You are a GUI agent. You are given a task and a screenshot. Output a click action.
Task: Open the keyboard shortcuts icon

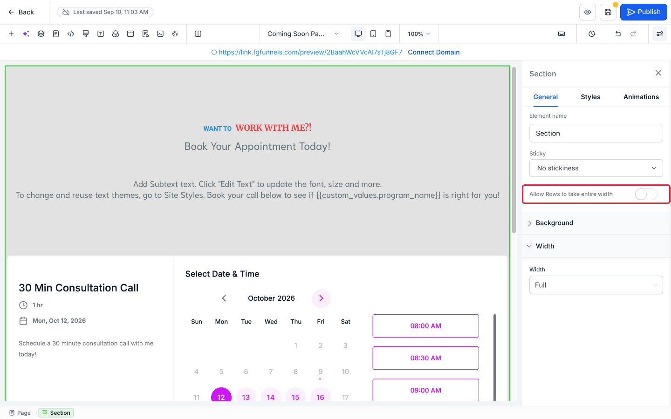coord(561,34)
